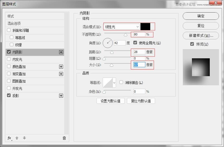Click the plus icon beside 投影
The image size is (224, 147).
(x=61, y=96)
